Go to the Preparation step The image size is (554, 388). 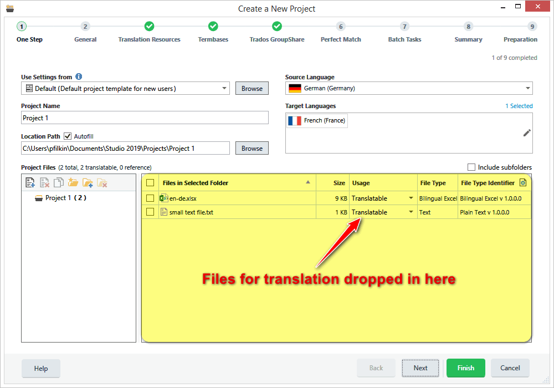[x=521, y=32]
